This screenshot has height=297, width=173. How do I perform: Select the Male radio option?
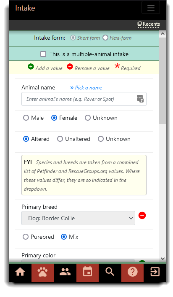coord(26,118)
